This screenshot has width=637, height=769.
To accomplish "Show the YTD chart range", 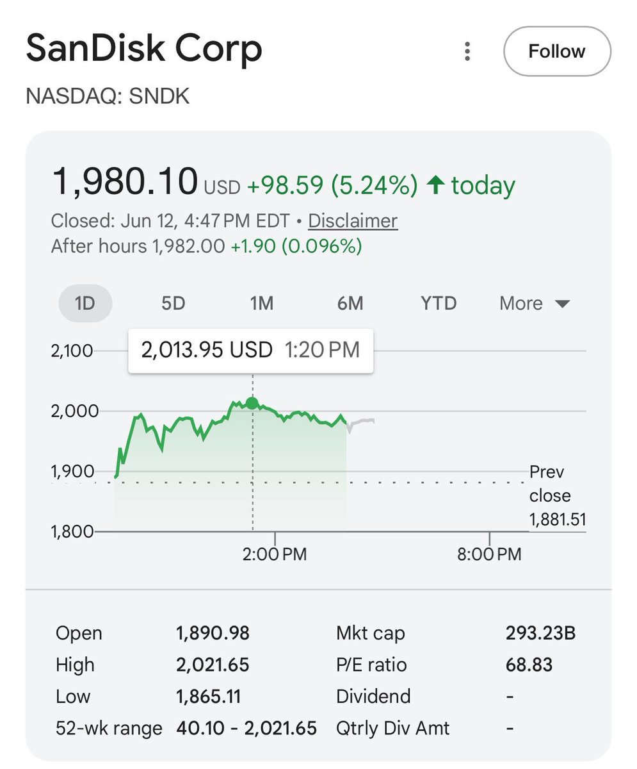I will point(439,303).
